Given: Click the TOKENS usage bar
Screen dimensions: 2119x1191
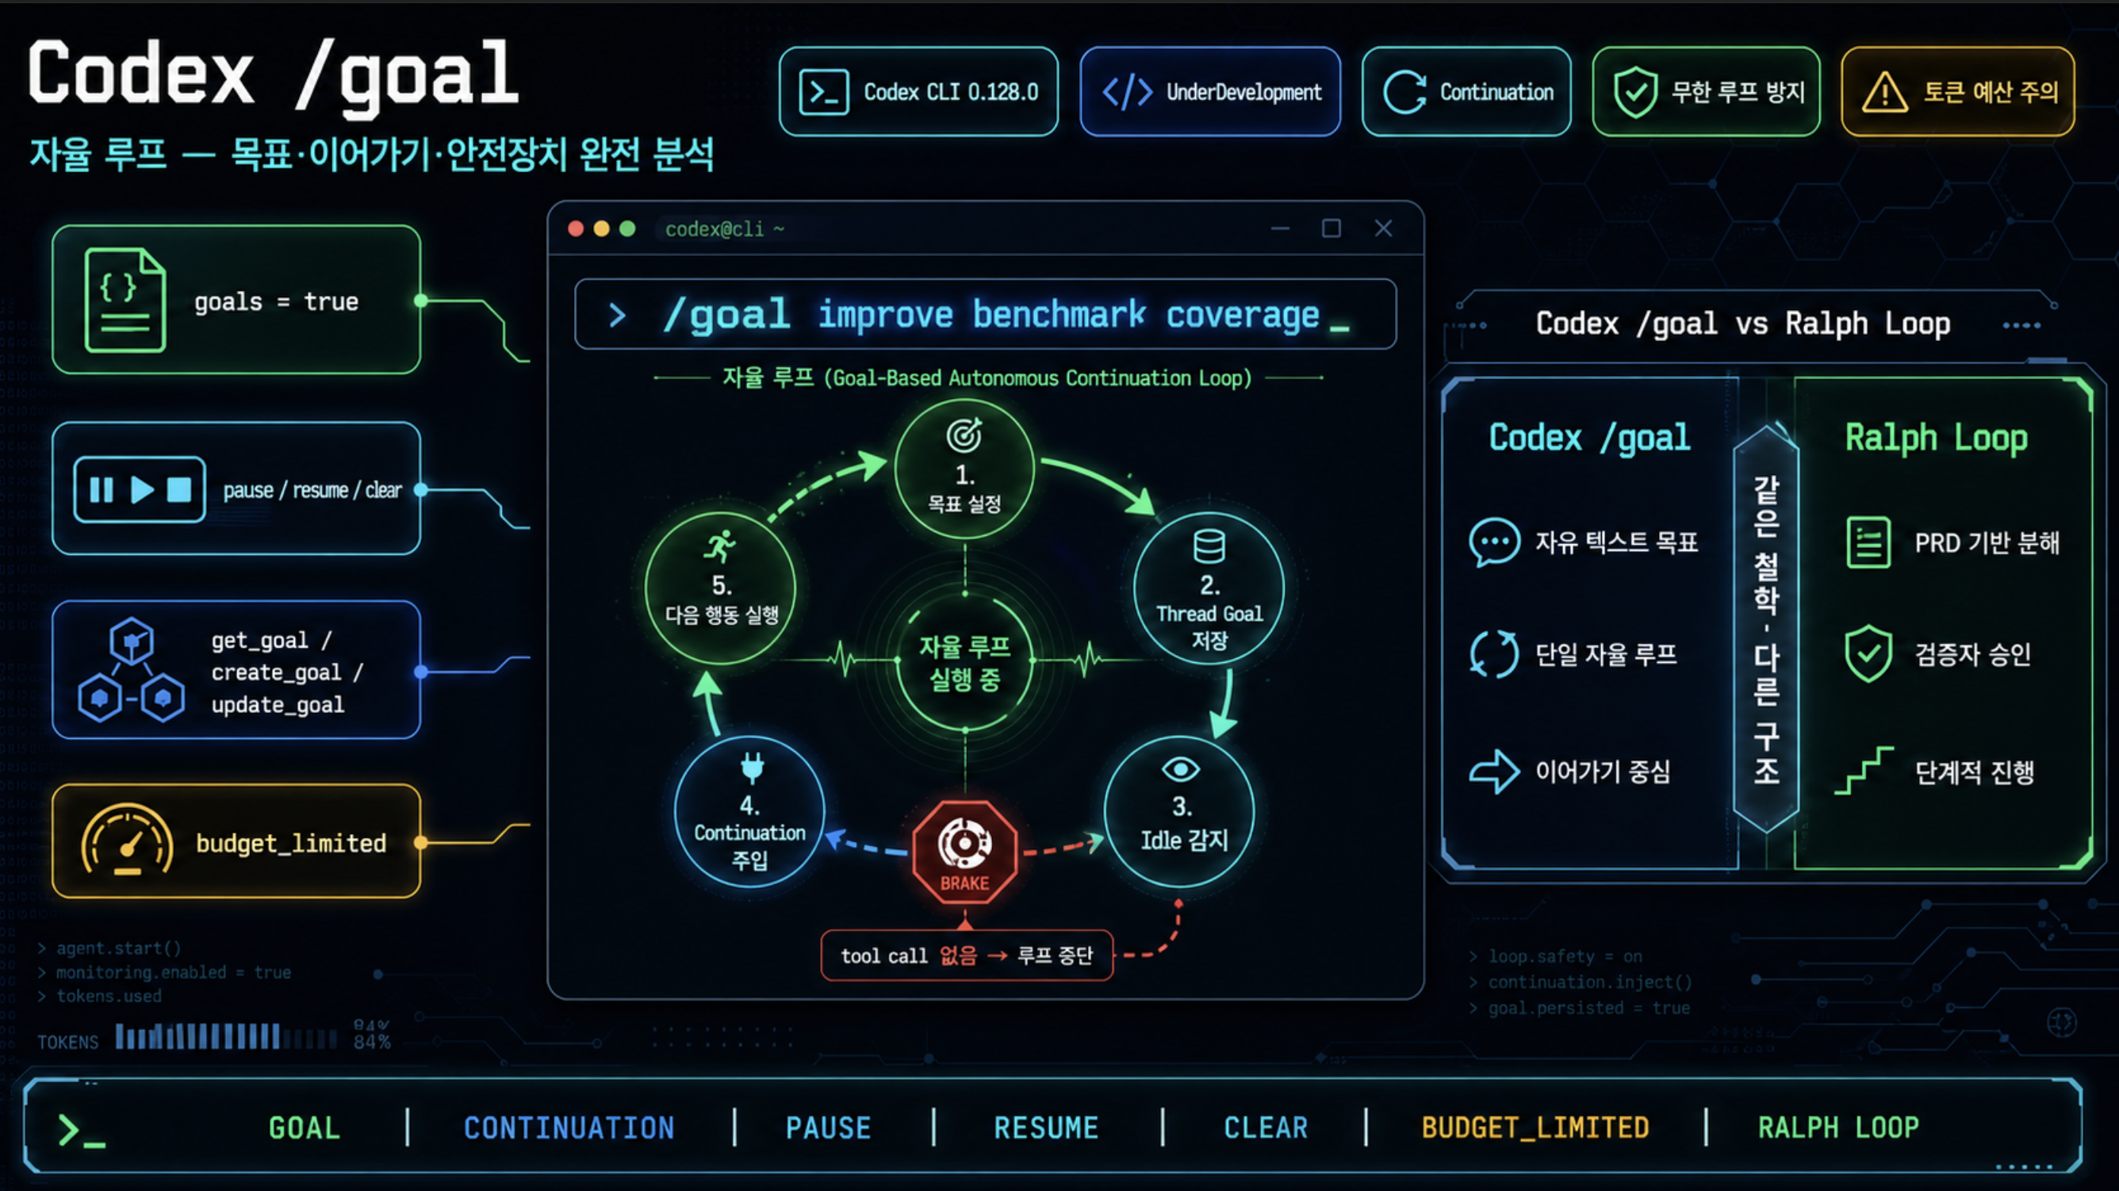Looking at the screenshot, I should click(x=226, y=1036).
